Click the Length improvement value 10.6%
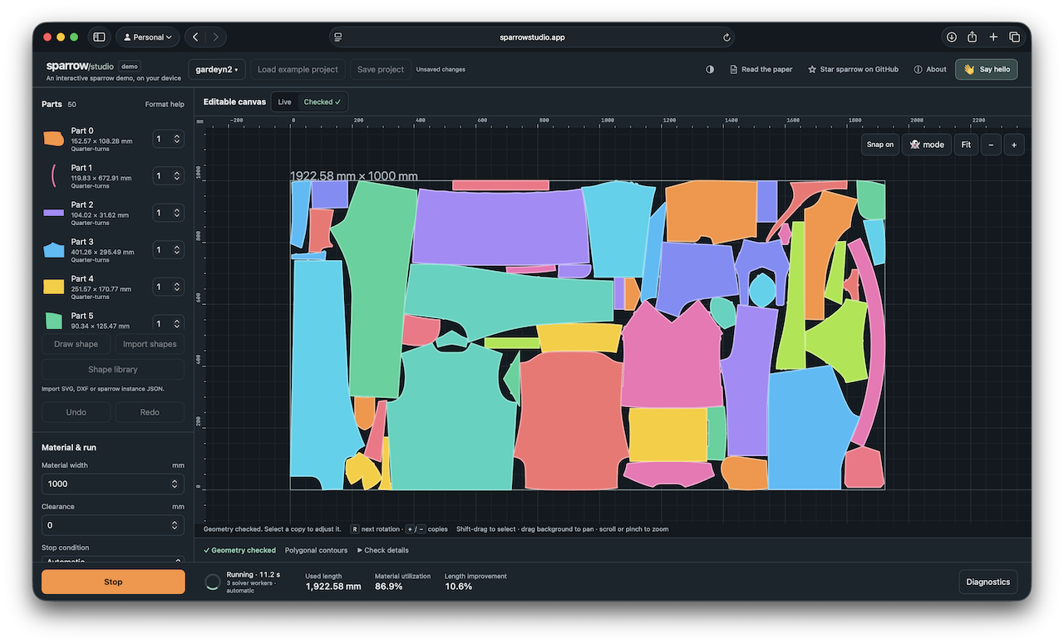The image size is (1064, 644). tap(459, 587)
